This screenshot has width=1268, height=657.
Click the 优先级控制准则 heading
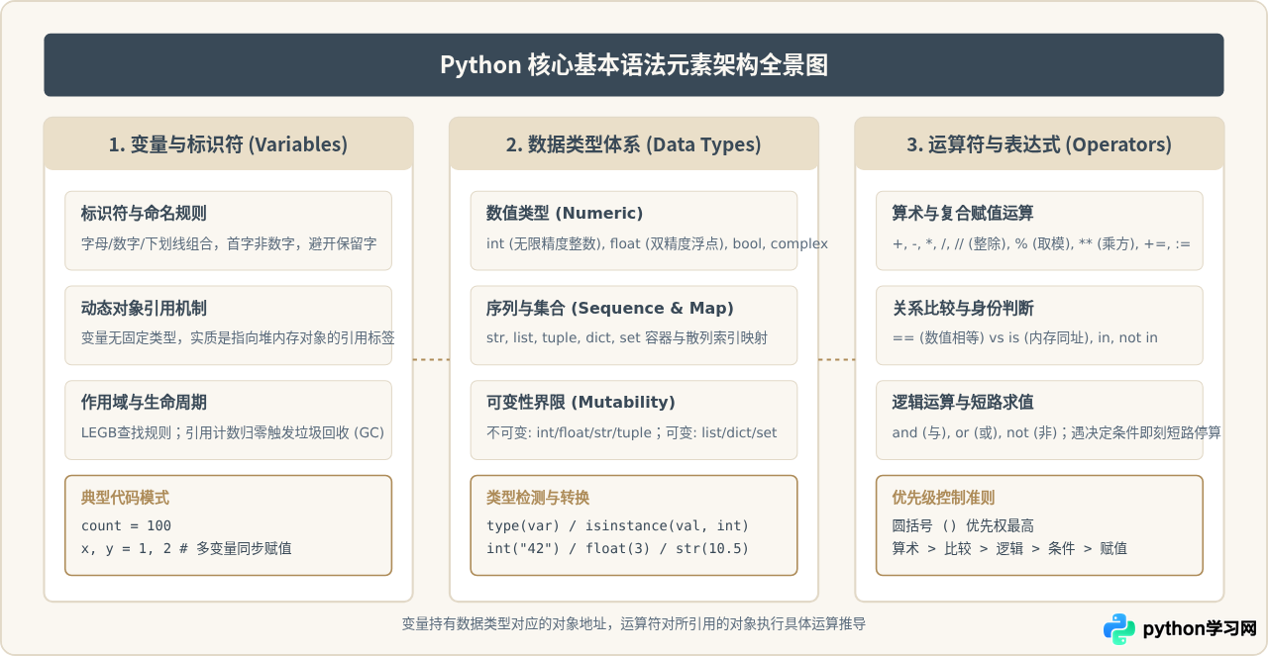(x=944, y=498)
